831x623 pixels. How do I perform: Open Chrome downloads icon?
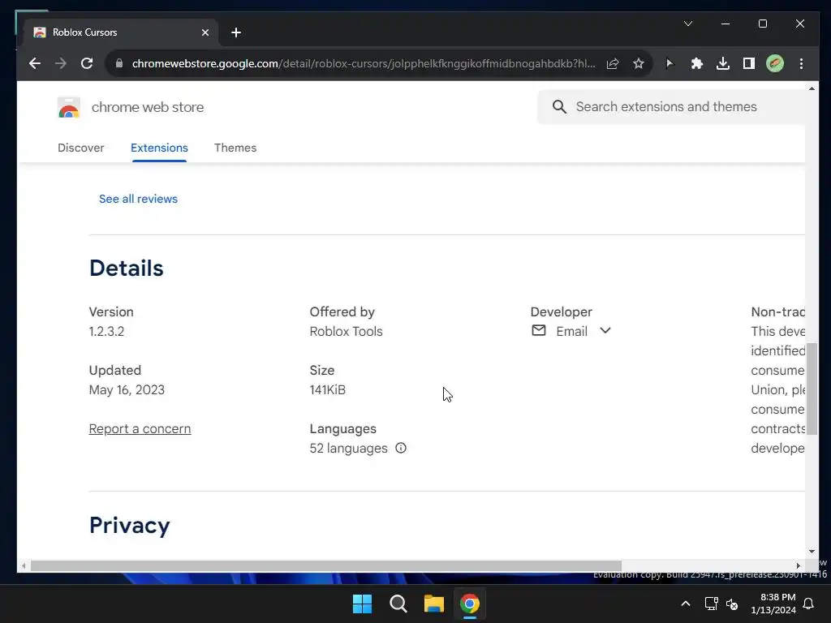[x=722, y=63]
